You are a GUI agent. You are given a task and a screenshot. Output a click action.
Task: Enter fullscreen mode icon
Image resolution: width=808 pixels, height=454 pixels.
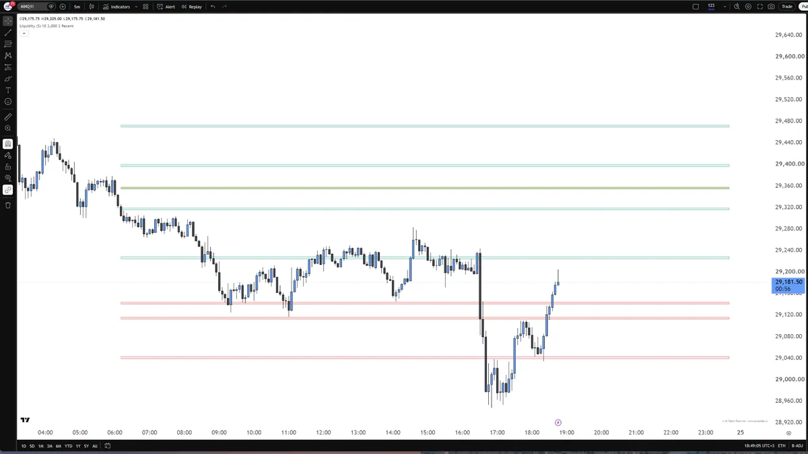(x=760, y=6)
